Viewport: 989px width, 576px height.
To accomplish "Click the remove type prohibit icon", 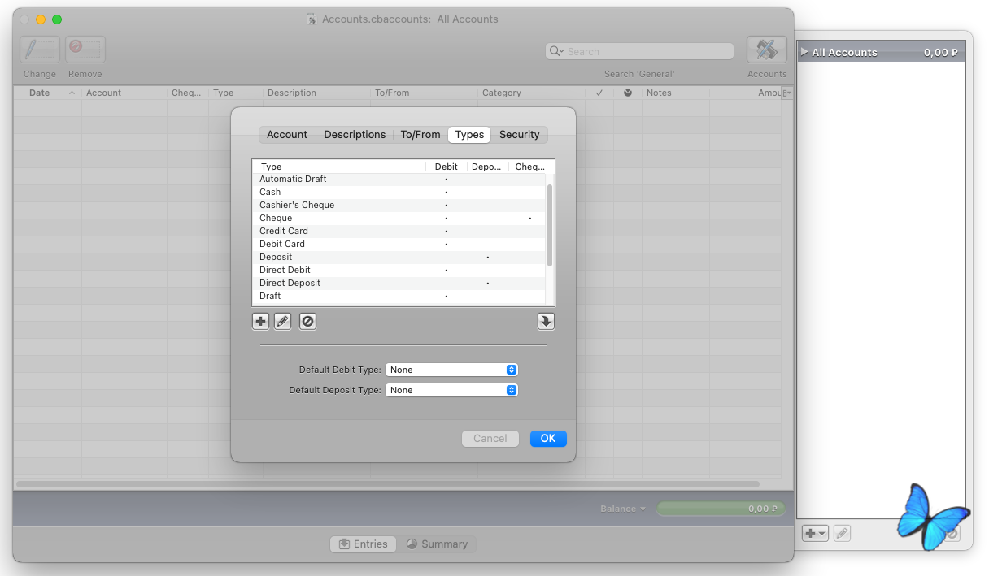I will 307,322.
